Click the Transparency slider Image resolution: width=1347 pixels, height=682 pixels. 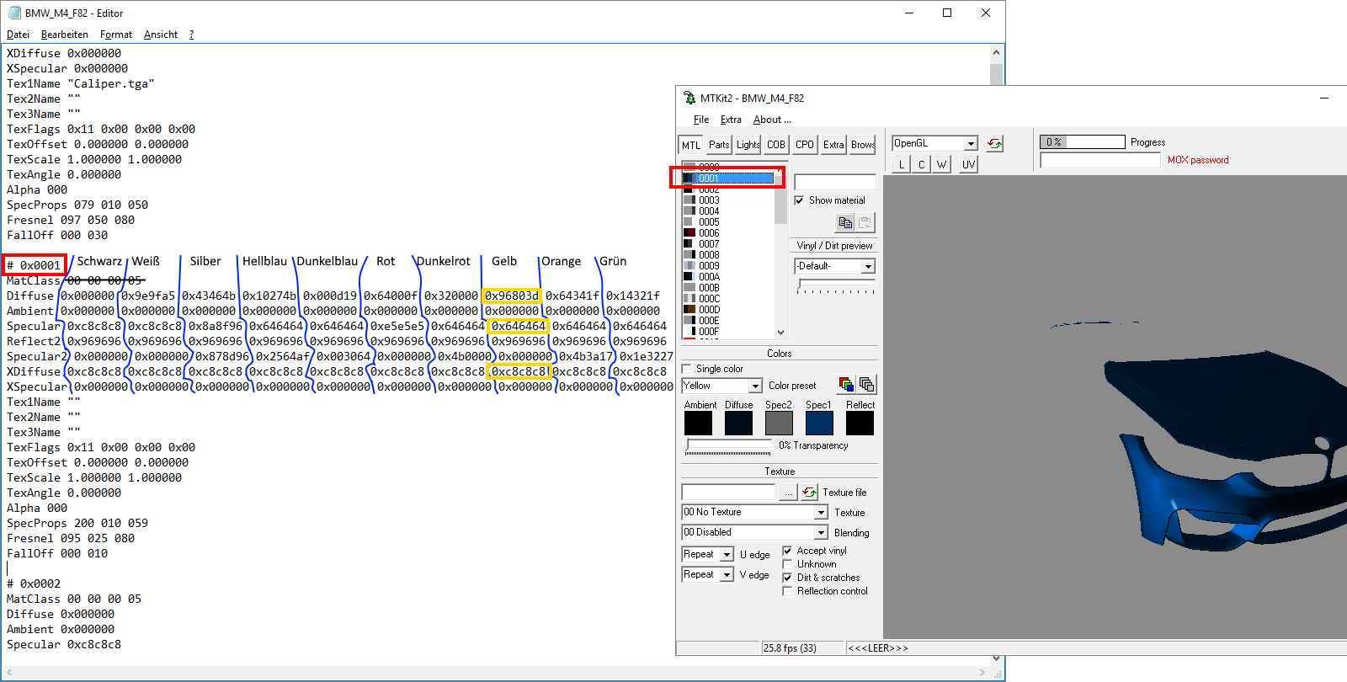[728, 446]
